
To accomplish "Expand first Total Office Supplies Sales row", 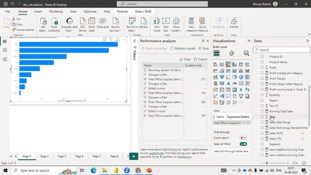I will [145, 79].
